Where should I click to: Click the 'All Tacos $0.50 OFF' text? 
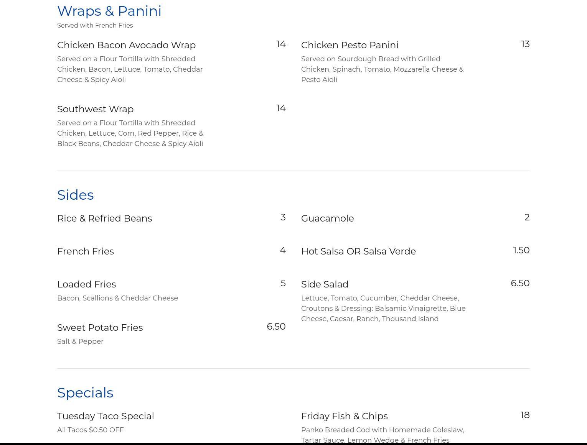coord(90,430)
